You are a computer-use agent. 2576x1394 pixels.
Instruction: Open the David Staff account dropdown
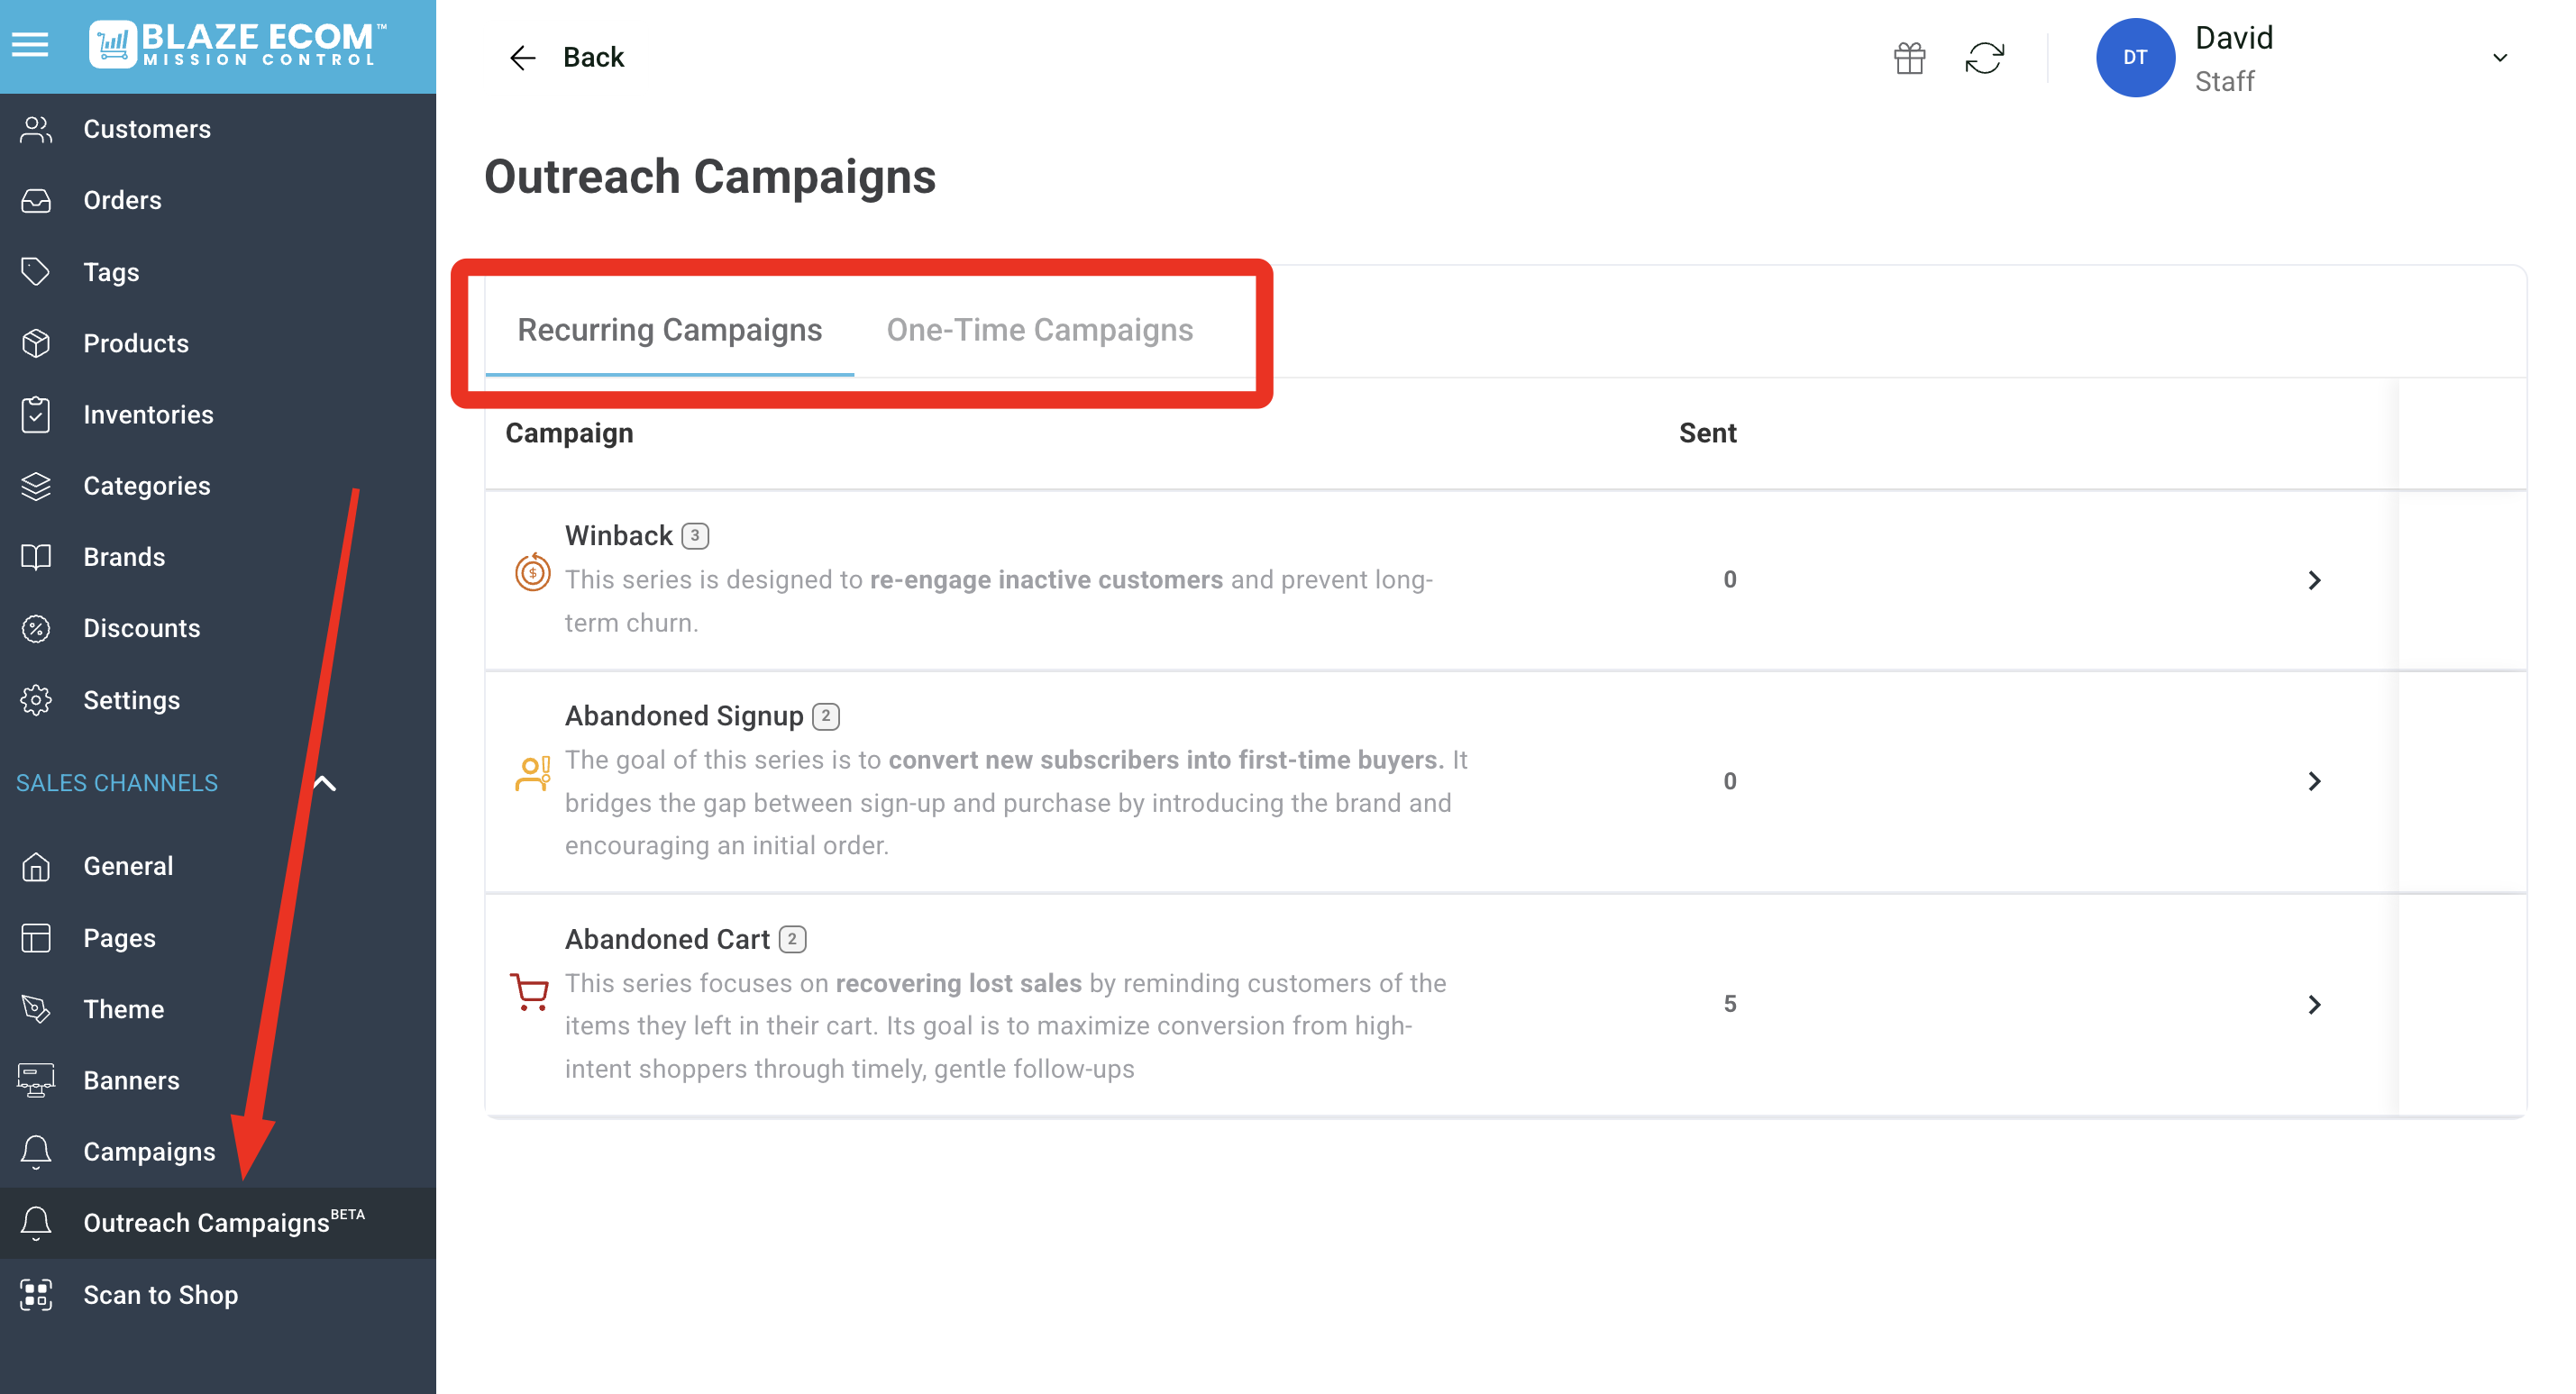[x=2499, y=58]
